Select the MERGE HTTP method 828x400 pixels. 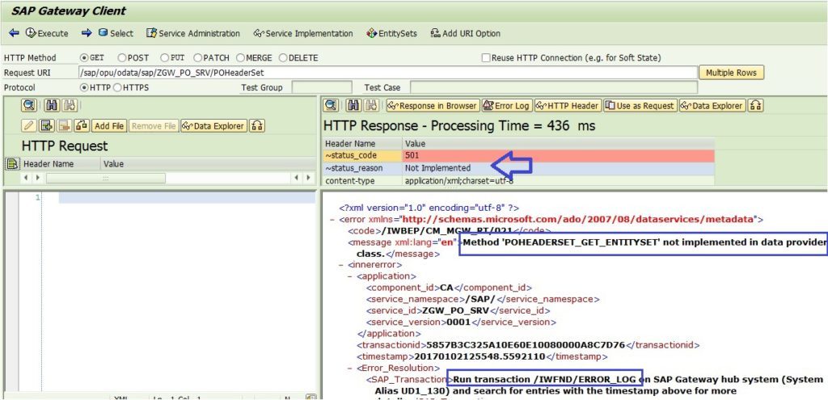(240, 58)
